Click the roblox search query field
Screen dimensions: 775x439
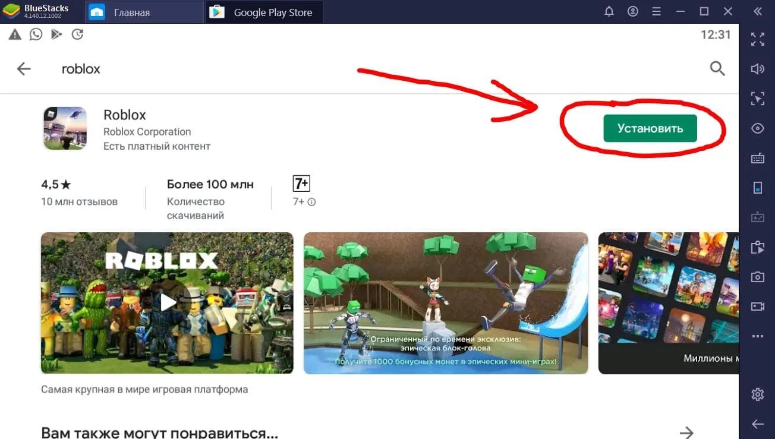81,69
